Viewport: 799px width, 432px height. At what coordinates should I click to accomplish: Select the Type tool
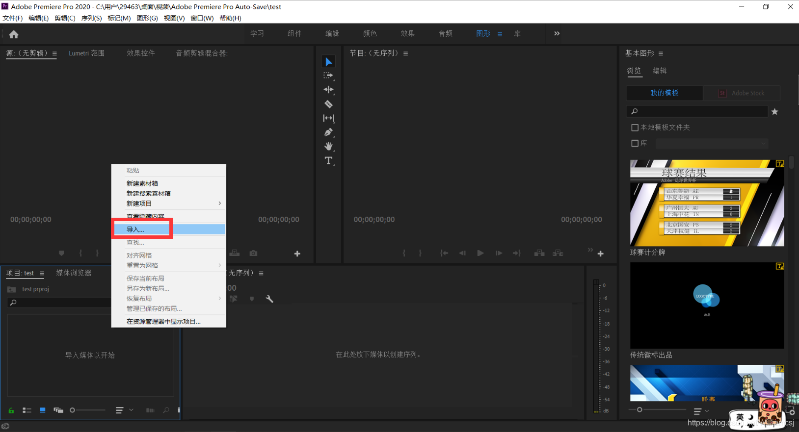point(328,160)
